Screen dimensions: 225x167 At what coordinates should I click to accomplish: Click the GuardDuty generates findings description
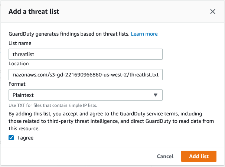point(69,34)
